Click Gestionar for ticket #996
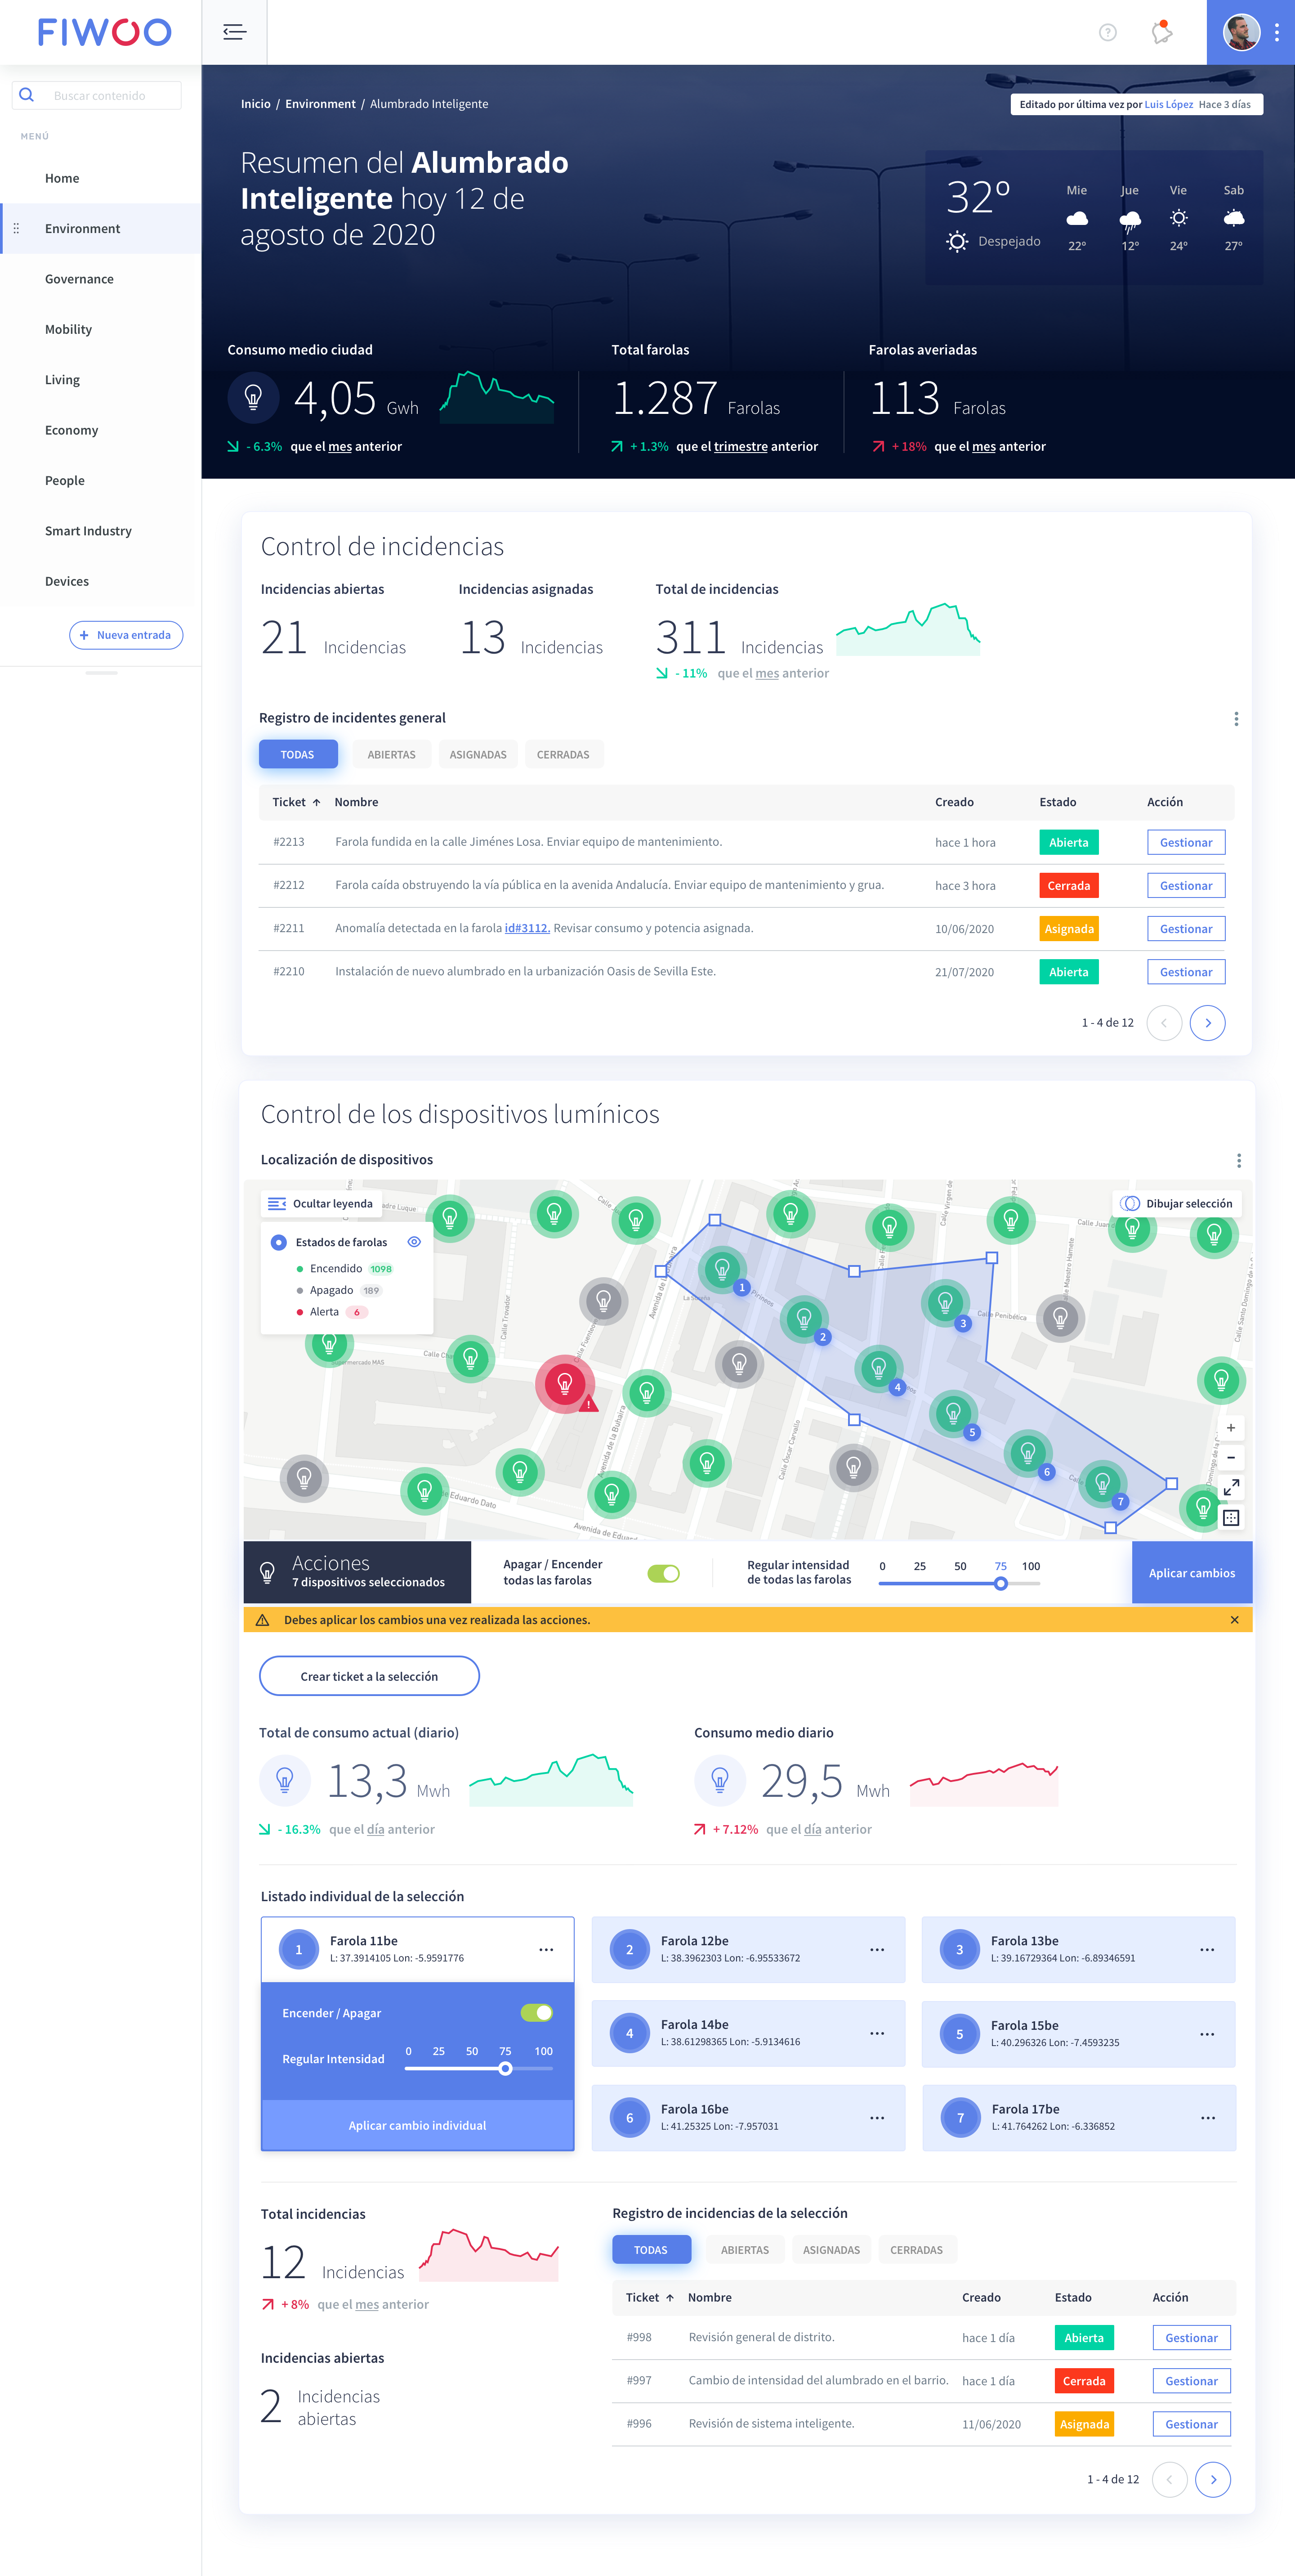This screenshot has width=1295, height=2576. (1191, 2424)
